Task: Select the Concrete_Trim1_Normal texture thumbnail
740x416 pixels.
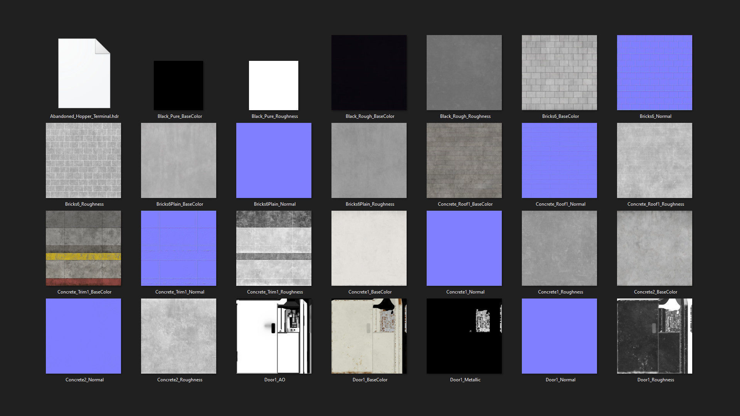Action: coord(178,248)
